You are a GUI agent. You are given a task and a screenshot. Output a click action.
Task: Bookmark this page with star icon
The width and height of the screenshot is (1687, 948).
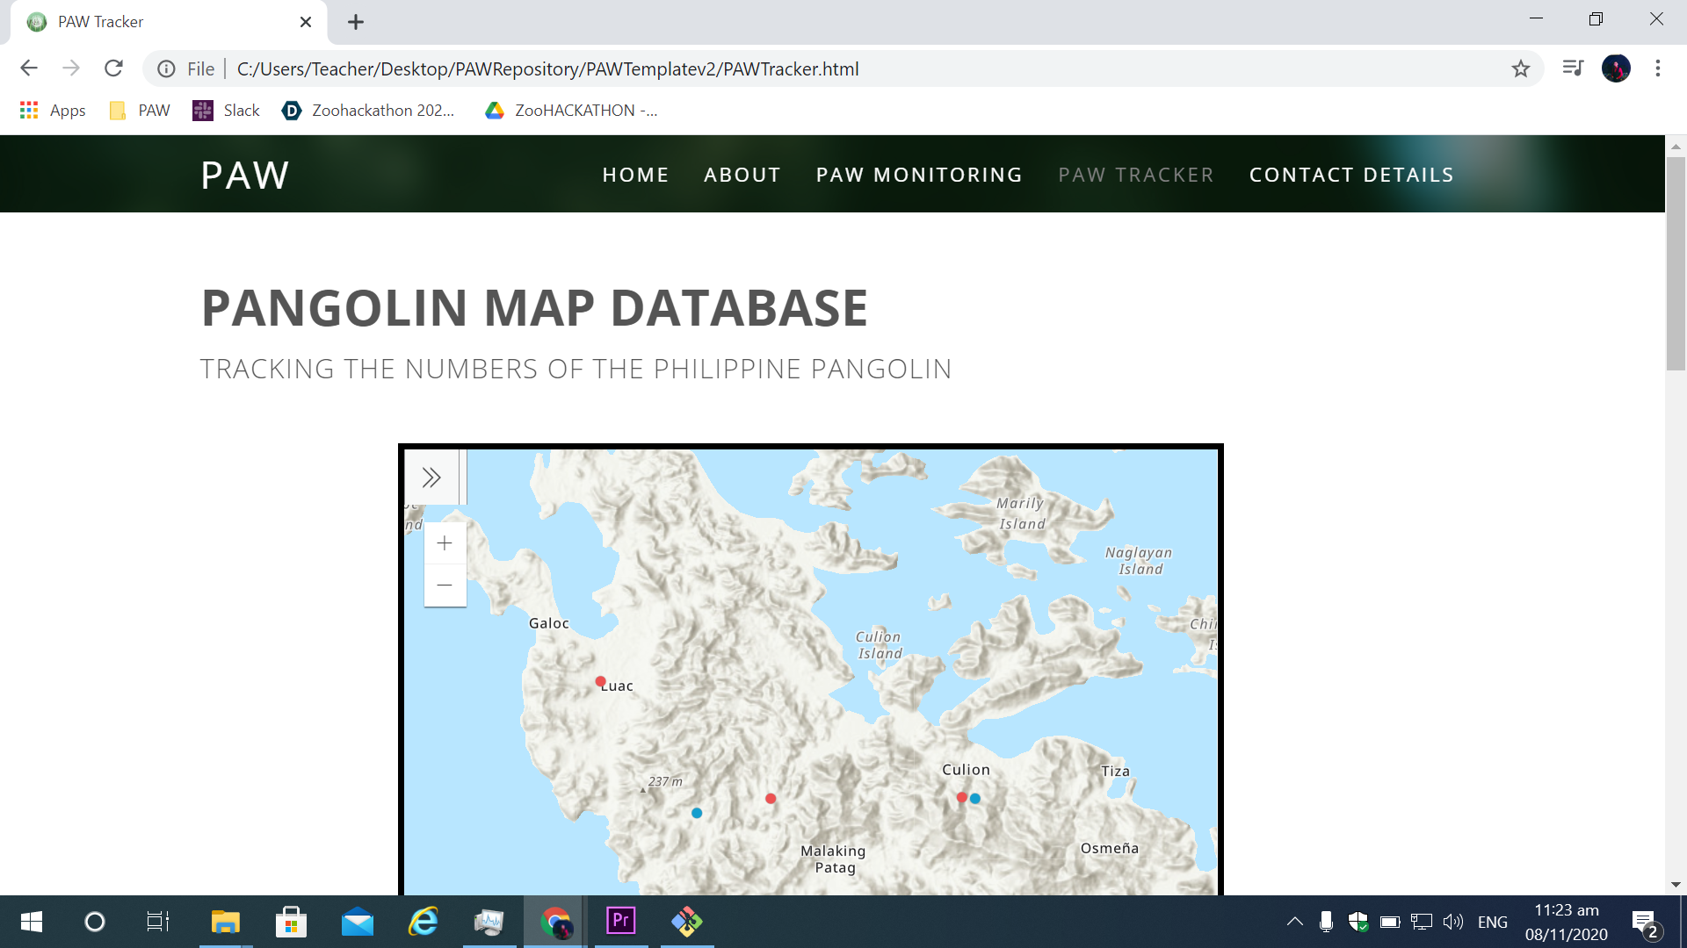coord(1521,68)
